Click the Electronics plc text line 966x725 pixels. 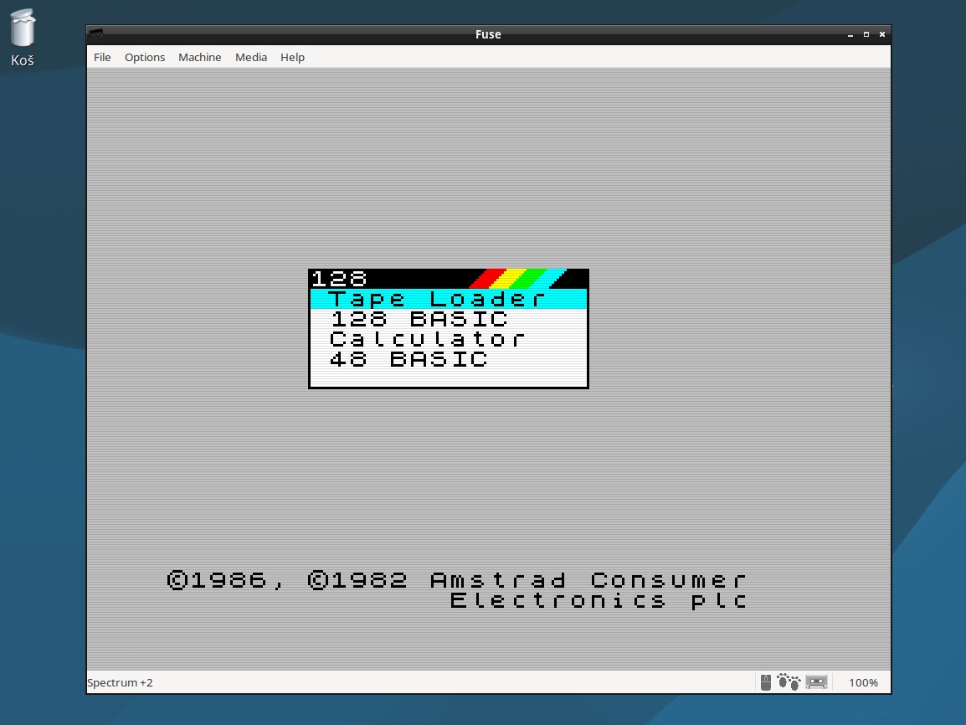tap(599, 600)
